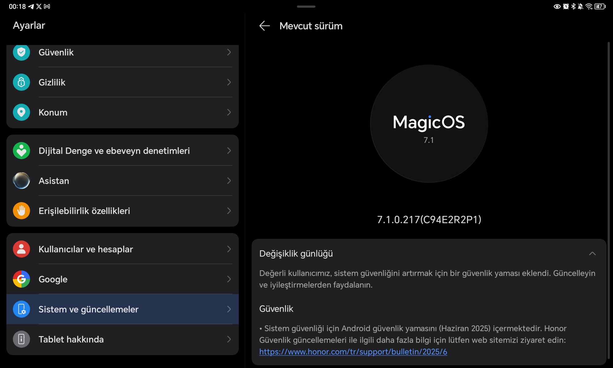The image size is (613, 368).
Task: Open Kullanıcılar ve hesaplar settings
Action: pos(123,249)
